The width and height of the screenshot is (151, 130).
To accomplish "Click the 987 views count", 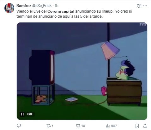I will [x=114, y=126].
